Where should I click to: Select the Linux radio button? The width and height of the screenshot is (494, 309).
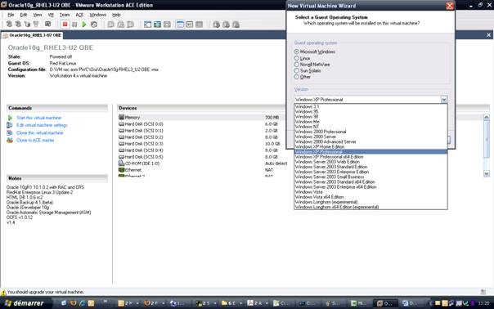point(296,58)
